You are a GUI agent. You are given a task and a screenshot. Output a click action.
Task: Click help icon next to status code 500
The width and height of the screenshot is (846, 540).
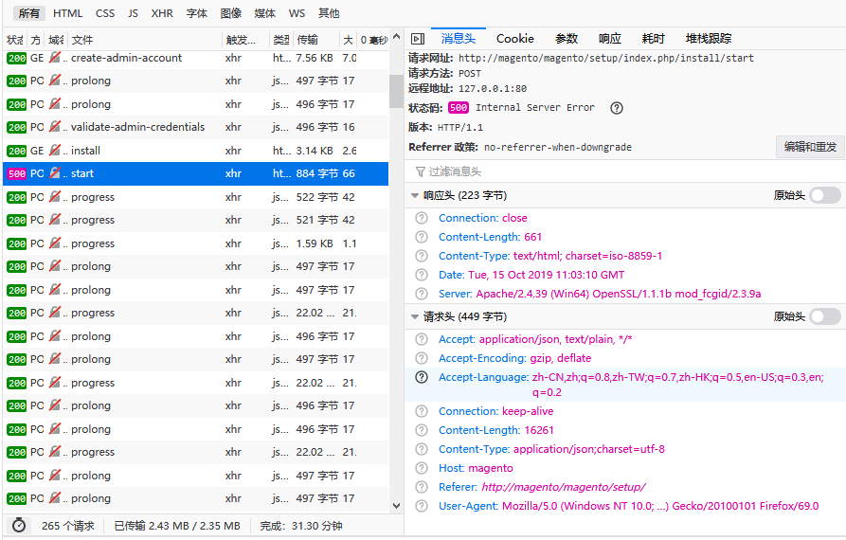pyautogui.click(x=617, y=108)
